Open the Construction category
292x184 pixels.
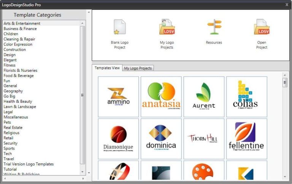(15, 49)
